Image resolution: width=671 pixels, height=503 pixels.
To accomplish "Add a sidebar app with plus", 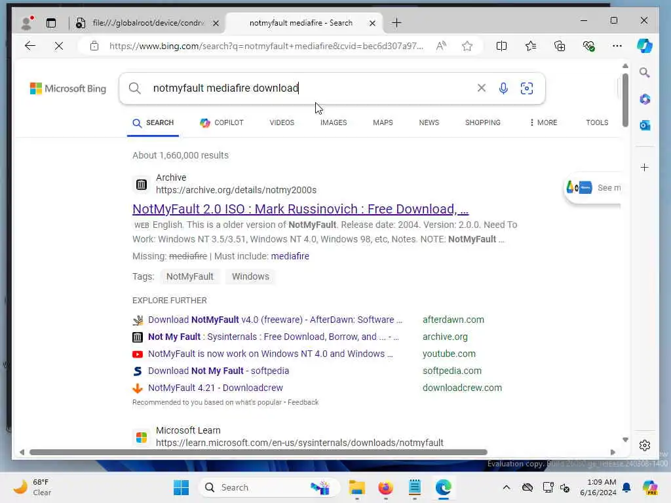I will pyautogui.click(x=645, y=167).
